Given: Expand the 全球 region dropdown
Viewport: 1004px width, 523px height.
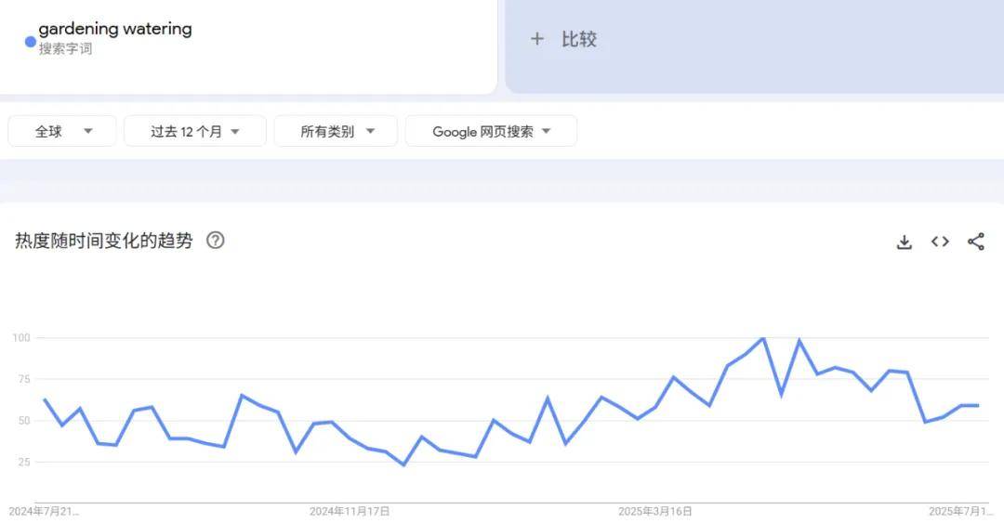Looking at the screenshot, I should point(62,131).
